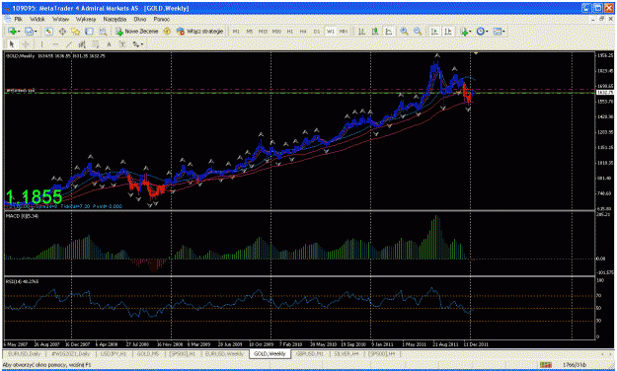This screenshot has width=617, height=371.
Task: Expand the Periods clock dropdown arrow
Action: (x=487, y=32)
